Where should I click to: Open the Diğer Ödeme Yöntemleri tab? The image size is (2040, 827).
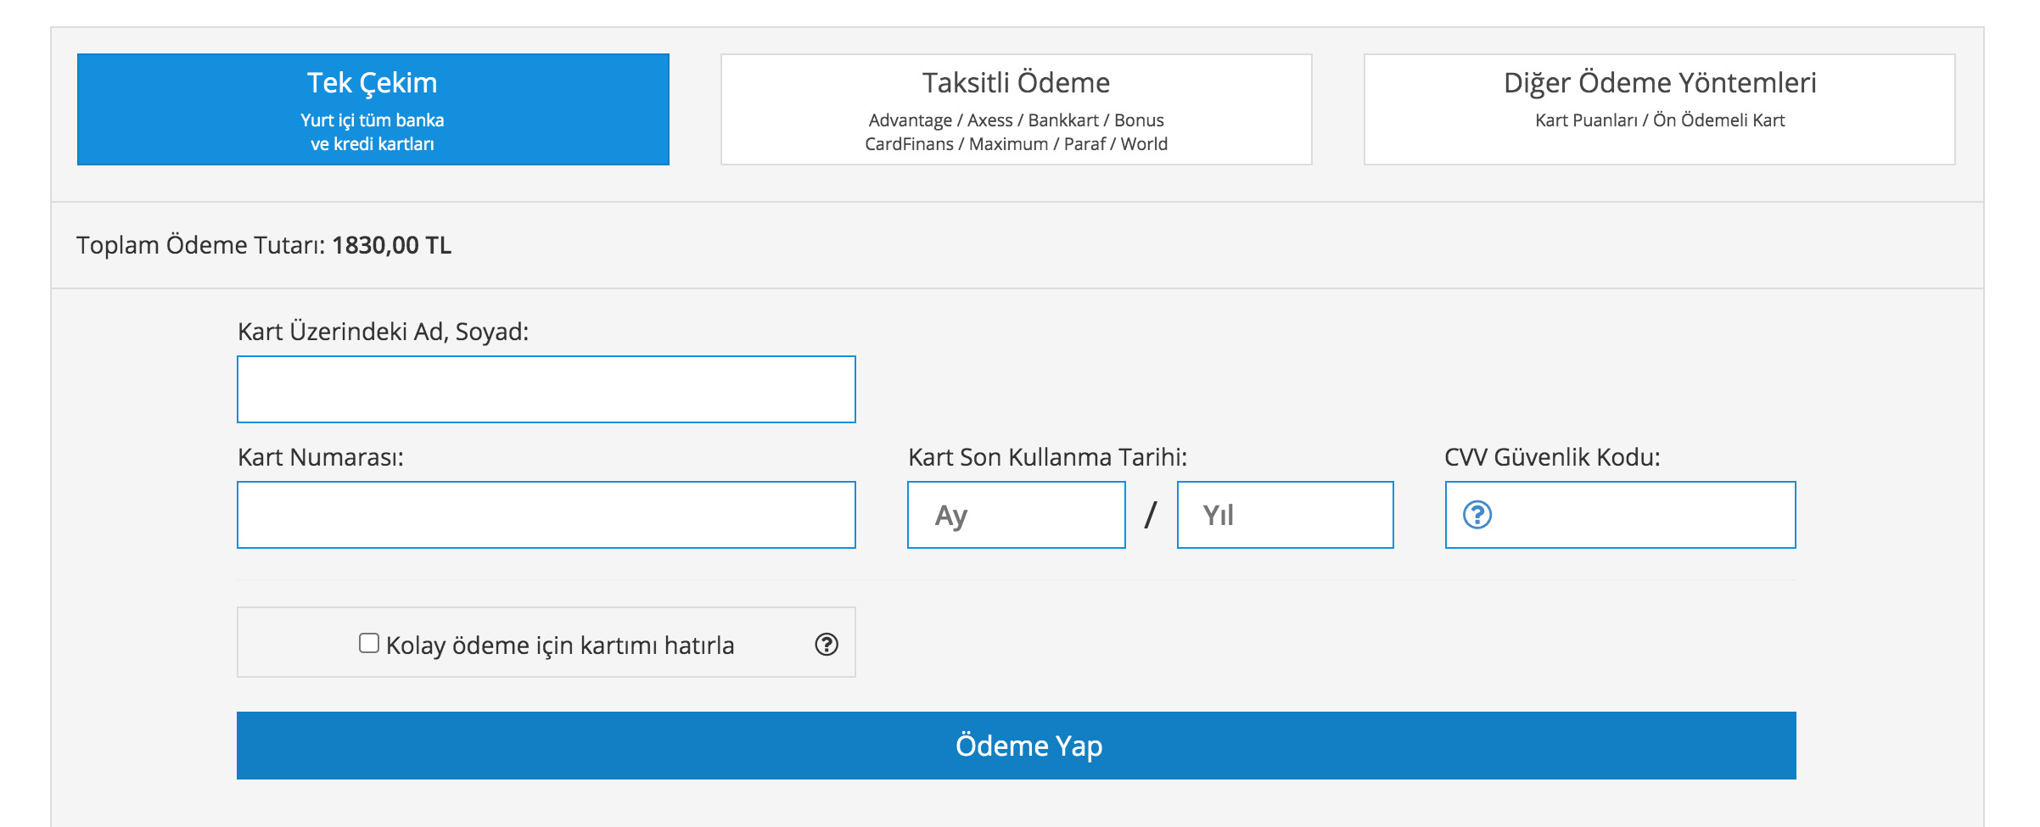[1659, 109]
